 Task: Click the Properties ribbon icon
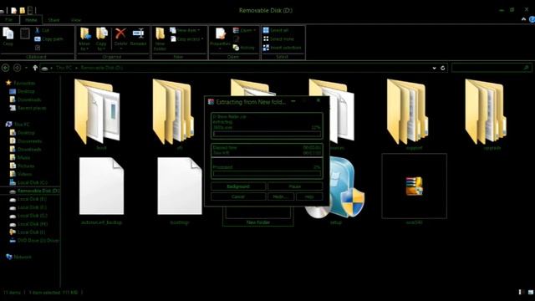coord(221,34)
